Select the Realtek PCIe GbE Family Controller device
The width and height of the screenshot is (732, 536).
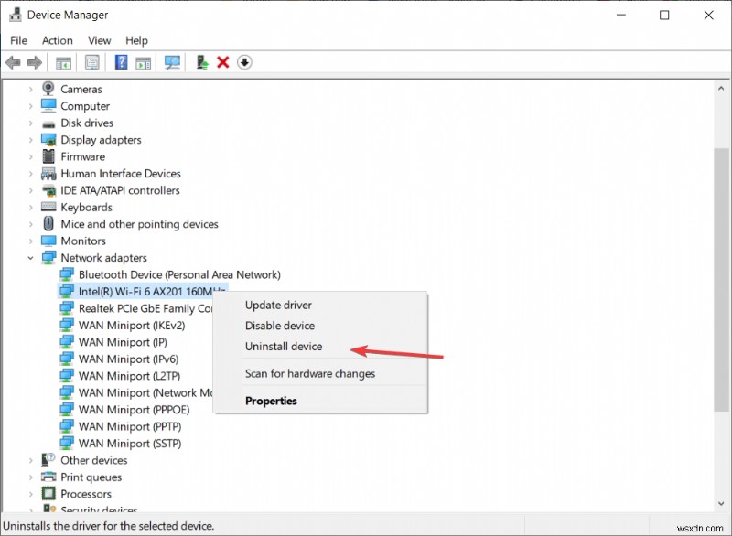pyautogui.click(x=137, y=308)
